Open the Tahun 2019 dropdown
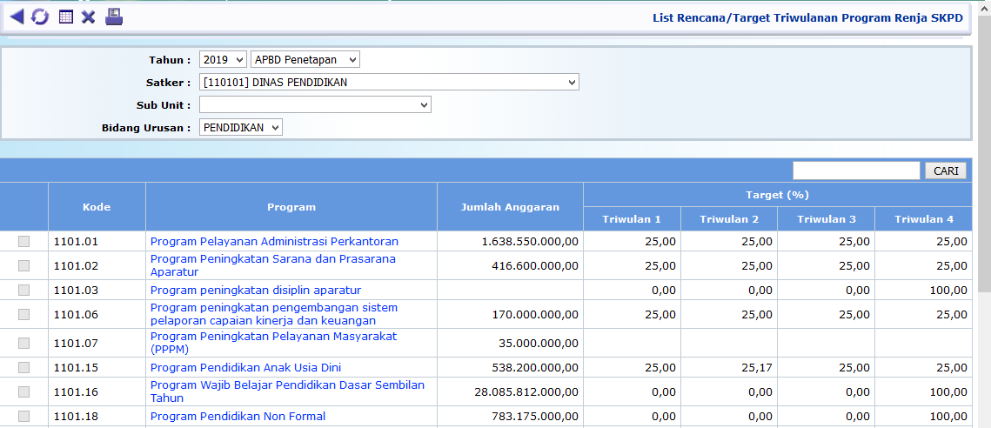 pos(223,60)
